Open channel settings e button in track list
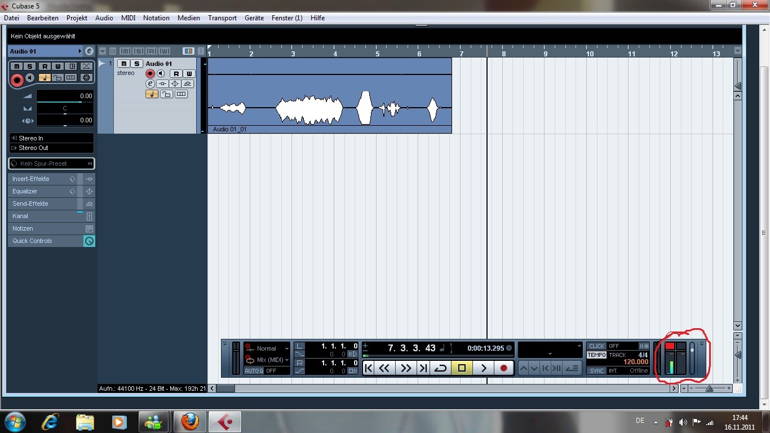 150,84
